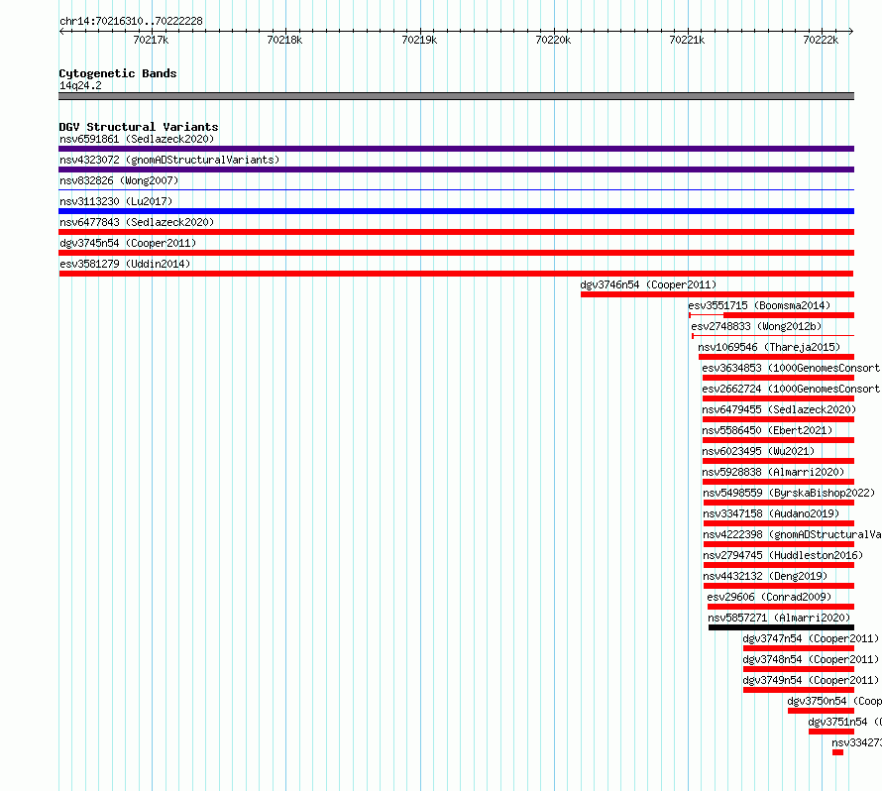
Task: Select the esv2662724 1000GenomesConsortium label
Action: tap(791, 389)
